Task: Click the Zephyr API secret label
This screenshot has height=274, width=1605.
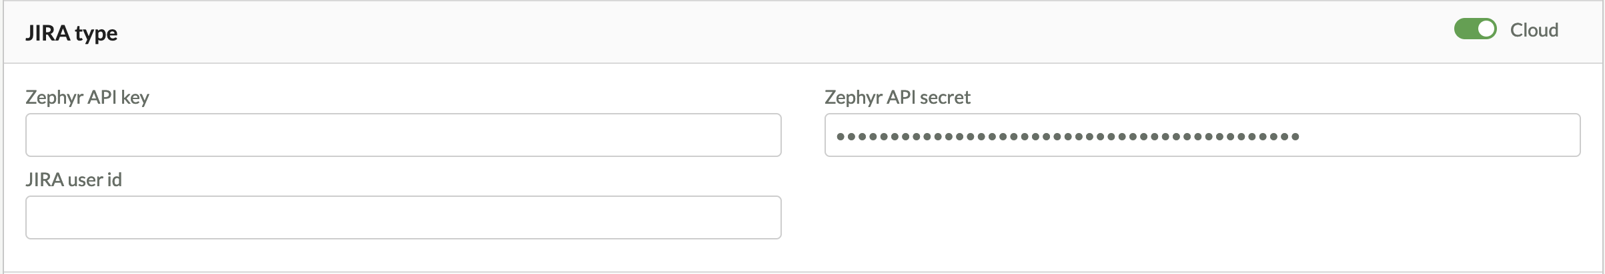Action: (897, 97)
